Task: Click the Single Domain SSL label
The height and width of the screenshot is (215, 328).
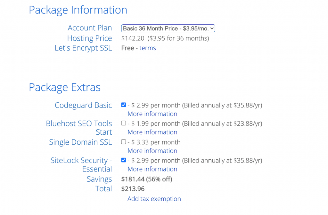Action: 80,142
